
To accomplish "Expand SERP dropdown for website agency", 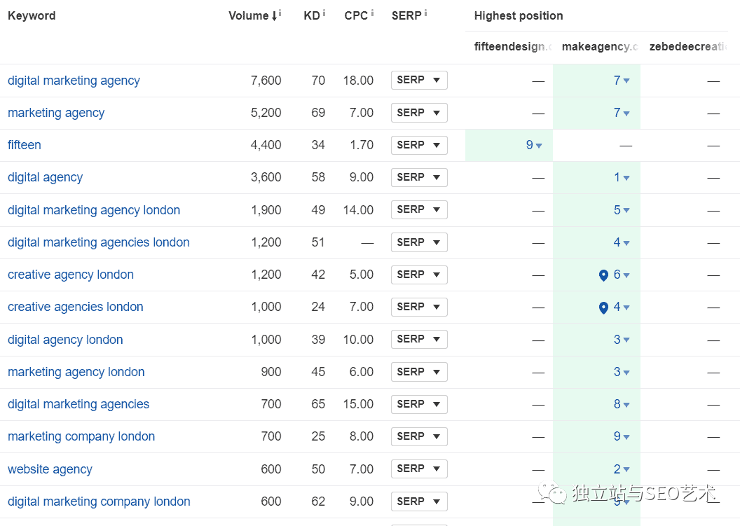I will coord(419,469).
